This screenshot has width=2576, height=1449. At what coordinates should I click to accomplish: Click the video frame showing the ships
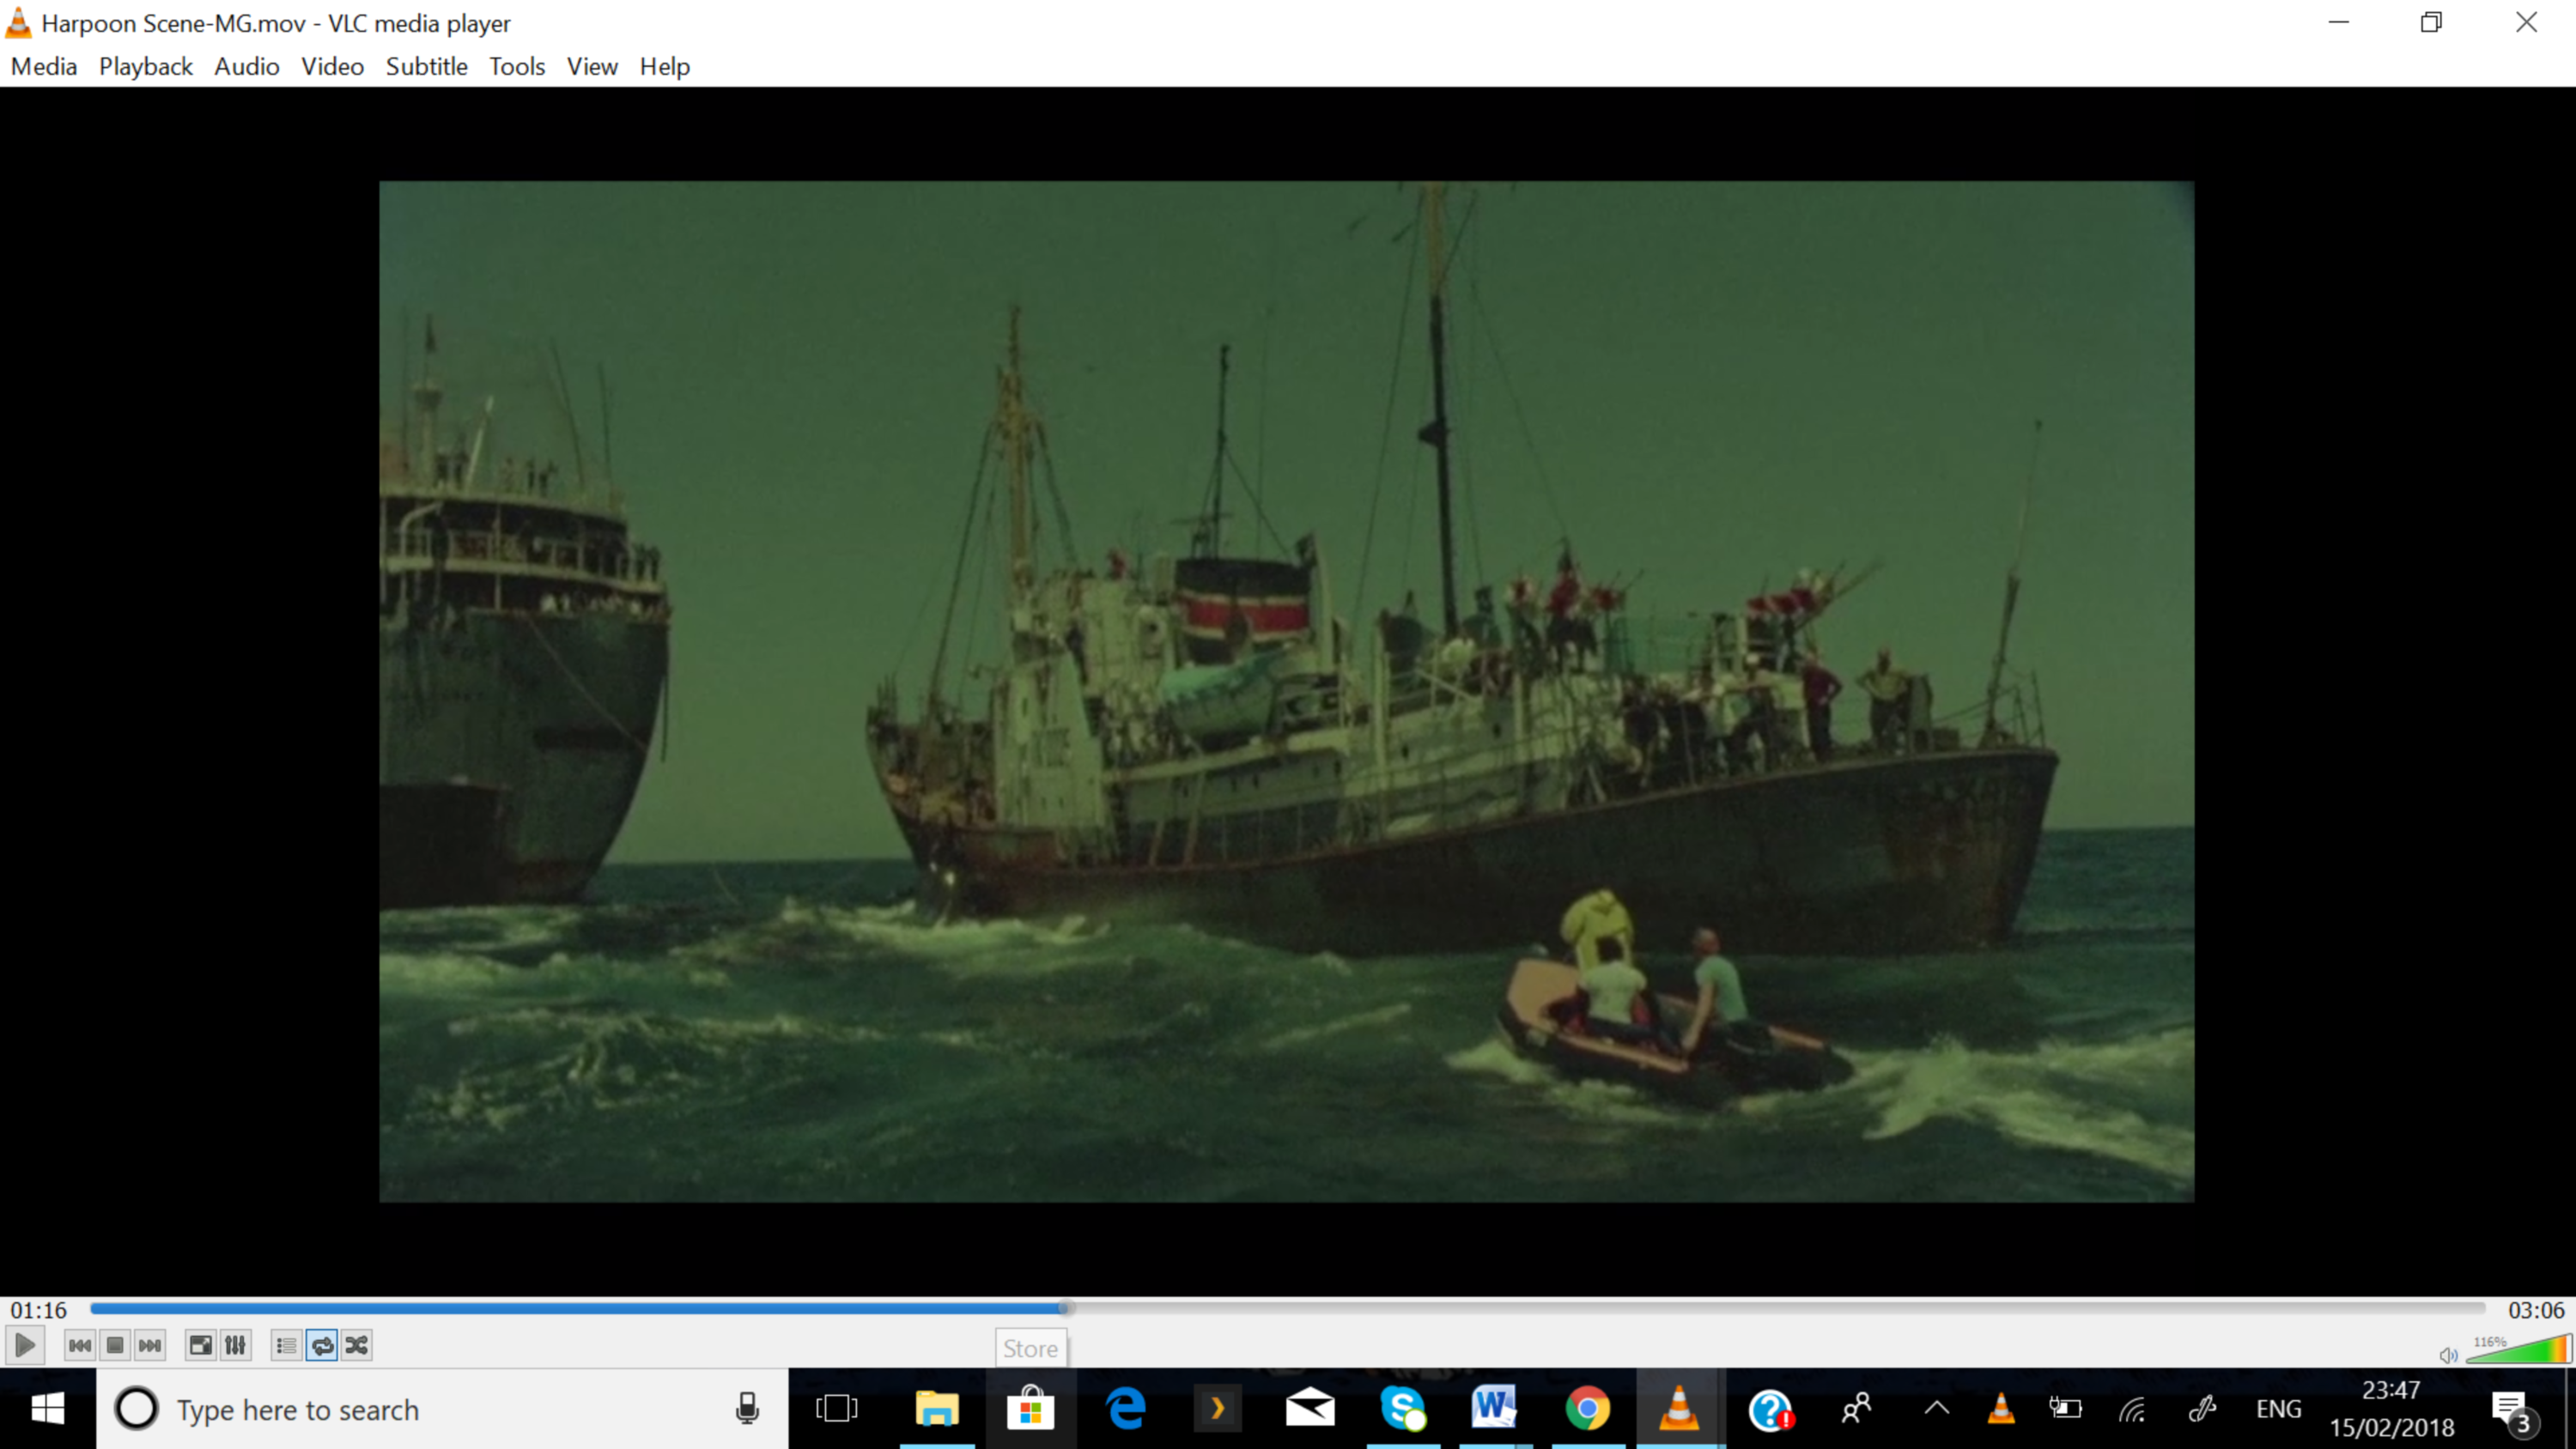click(x=1287, y=691)
